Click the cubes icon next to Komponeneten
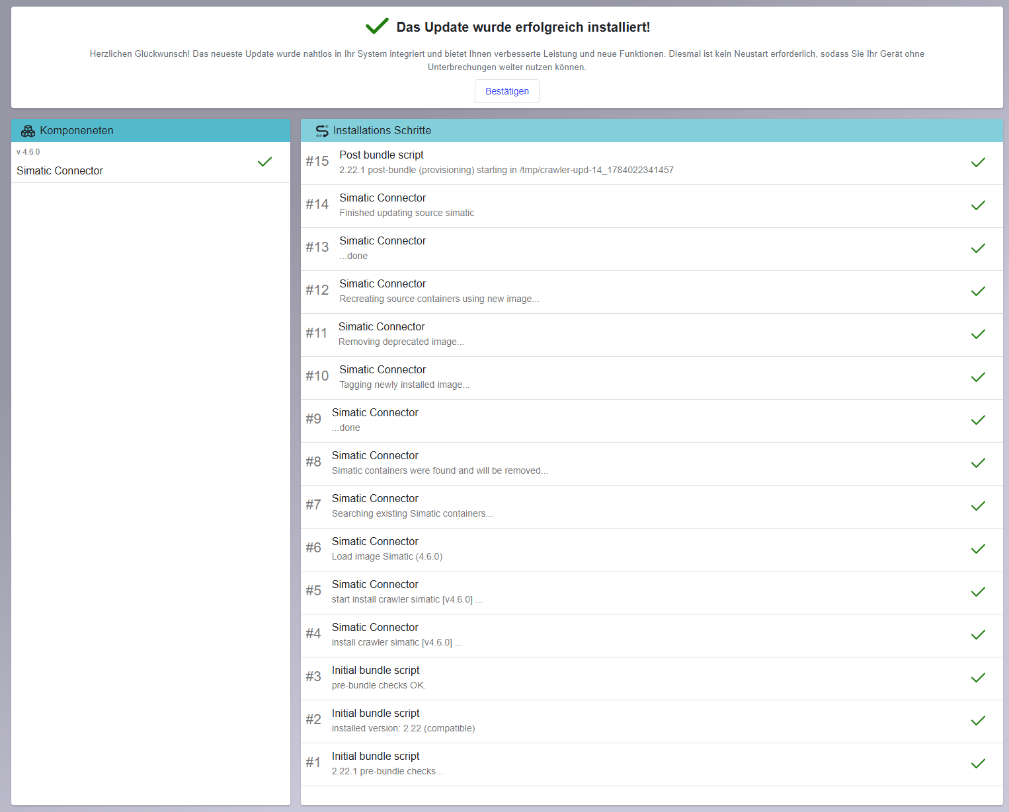The height and width of the screenshot is (812, 1009). (28, 131)
